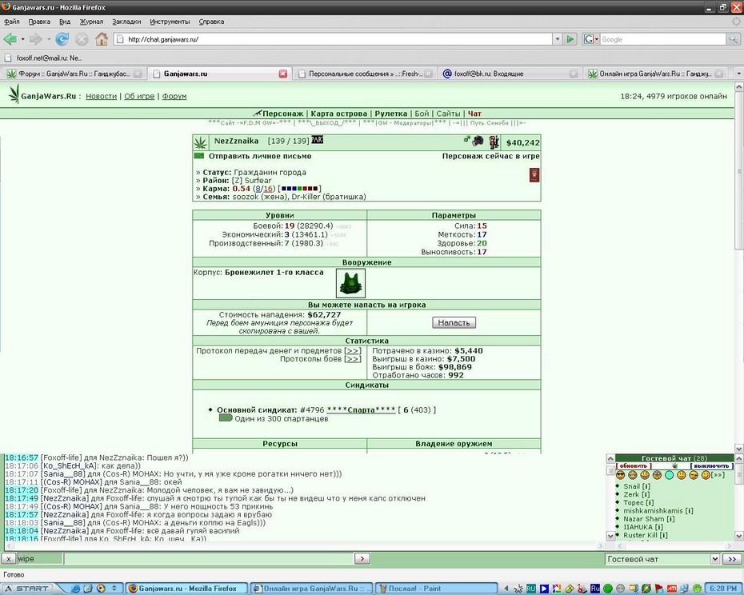Click the ****Спарта**** syndicate link

361,410
